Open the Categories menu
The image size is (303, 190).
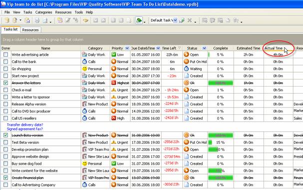click(43, 12)
